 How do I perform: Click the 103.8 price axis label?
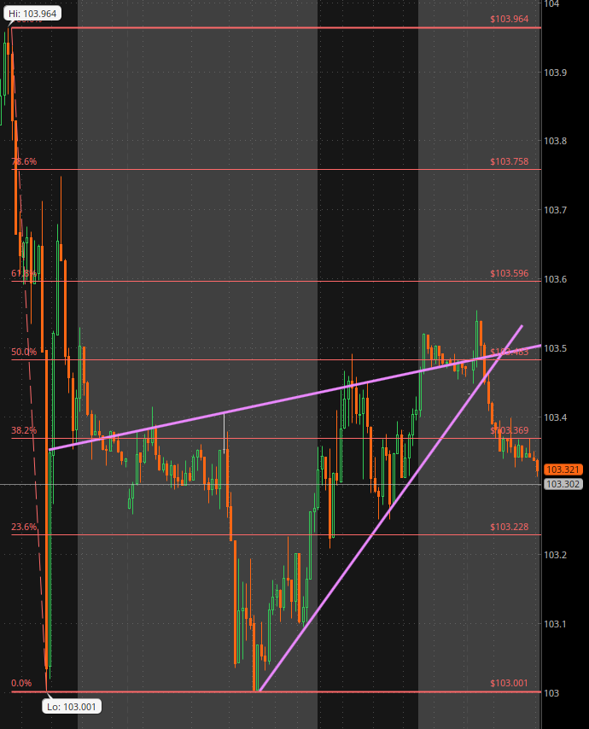(x=555, y=141)
